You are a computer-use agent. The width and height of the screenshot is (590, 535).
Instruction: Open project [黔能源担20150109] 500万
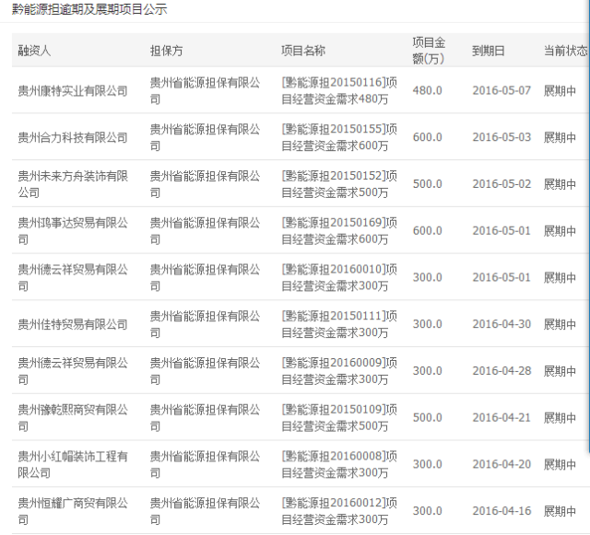pyautogui.click(x=339, y=417)
